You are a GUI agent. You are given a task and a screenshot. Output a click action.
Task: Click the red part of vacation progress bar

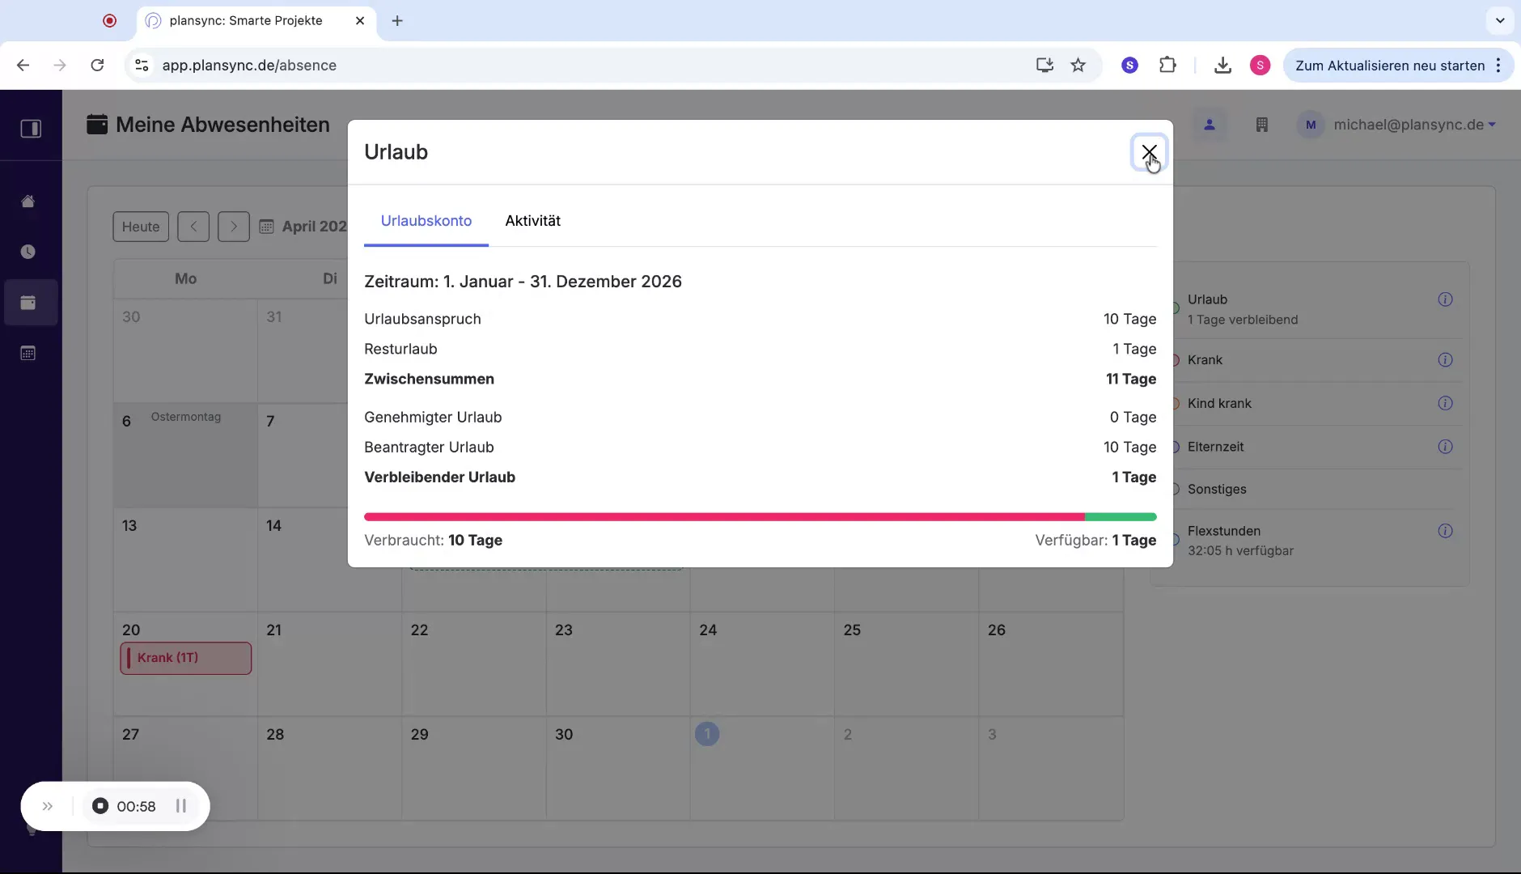tap(724, 516)
